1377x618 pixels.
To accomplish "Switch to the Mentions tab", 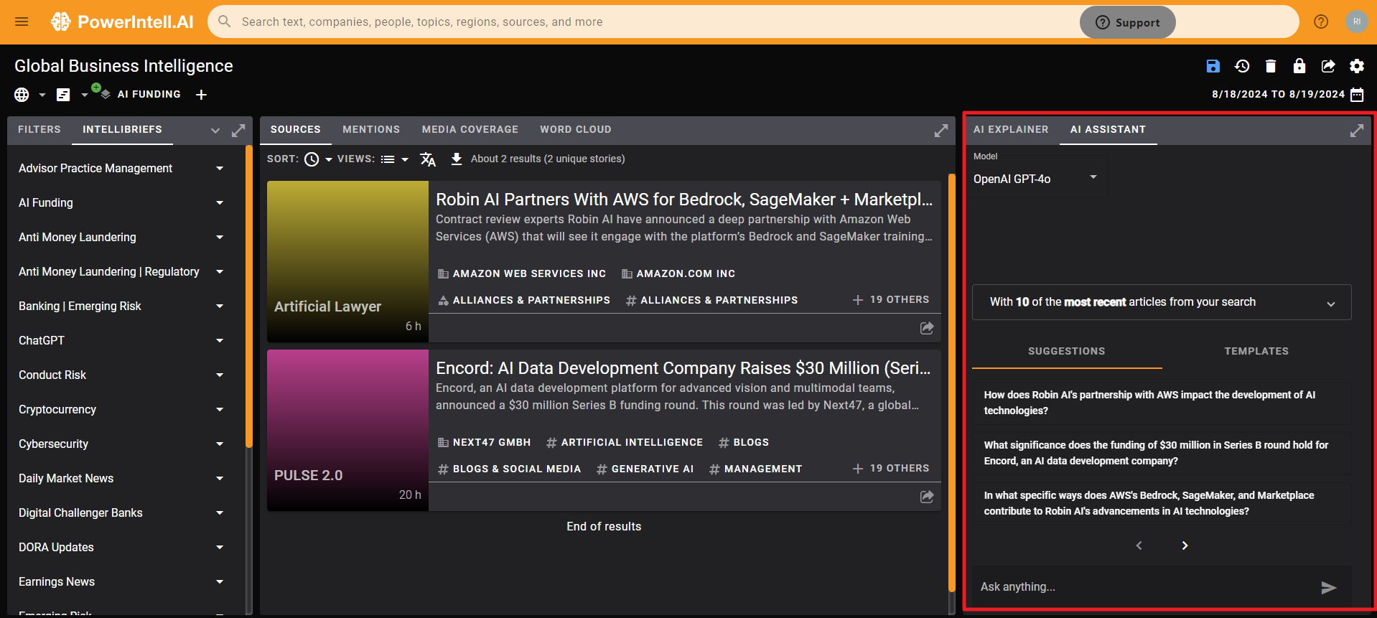I will coord(371,130).
